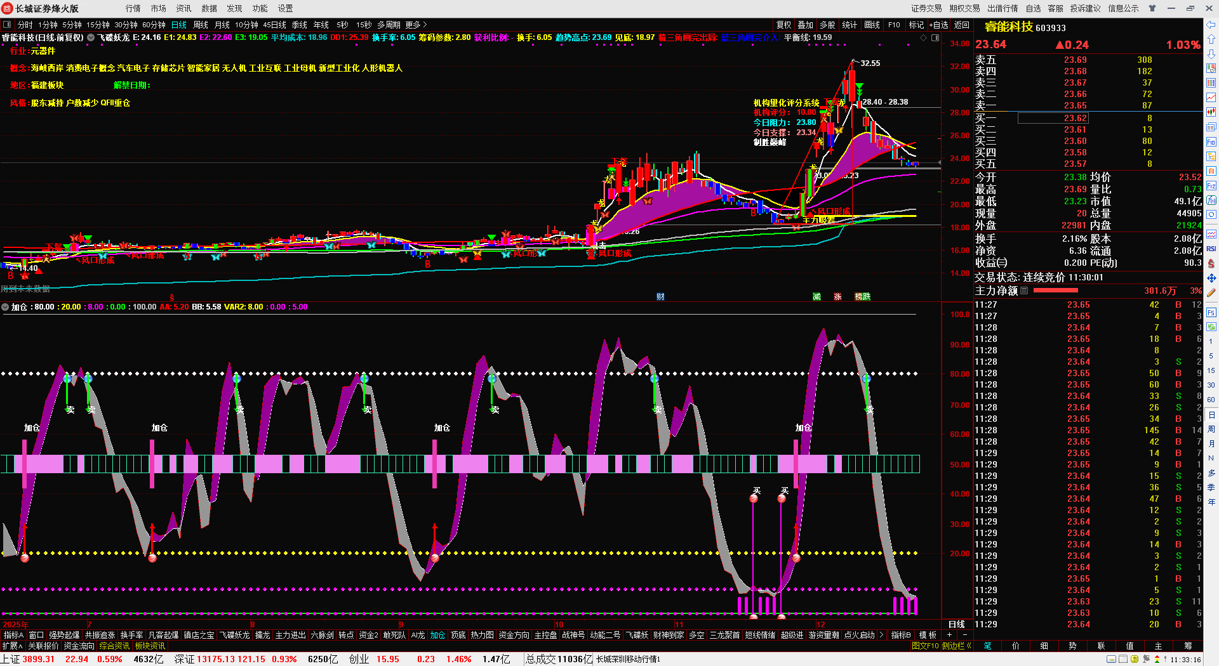Open the line trend chart sidebar icon
Image resolution: width=1219 pixels, height=666 pixels.
tap(1211, 97)
